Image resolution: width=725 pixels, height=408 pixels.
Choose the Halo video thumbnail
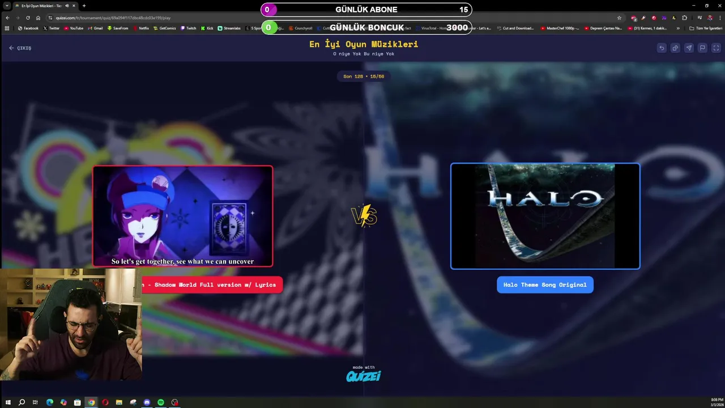pyautogui.click(x=545, y=216)
